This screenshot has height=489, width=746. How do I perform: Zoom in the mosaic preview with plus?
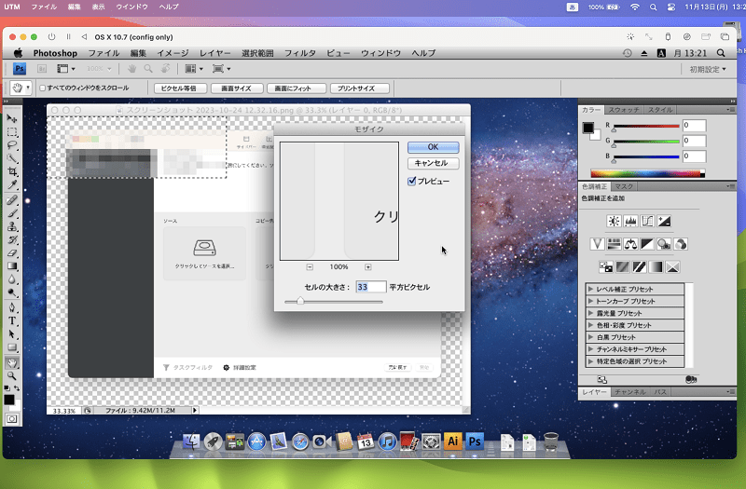click(x=367, y=267)
